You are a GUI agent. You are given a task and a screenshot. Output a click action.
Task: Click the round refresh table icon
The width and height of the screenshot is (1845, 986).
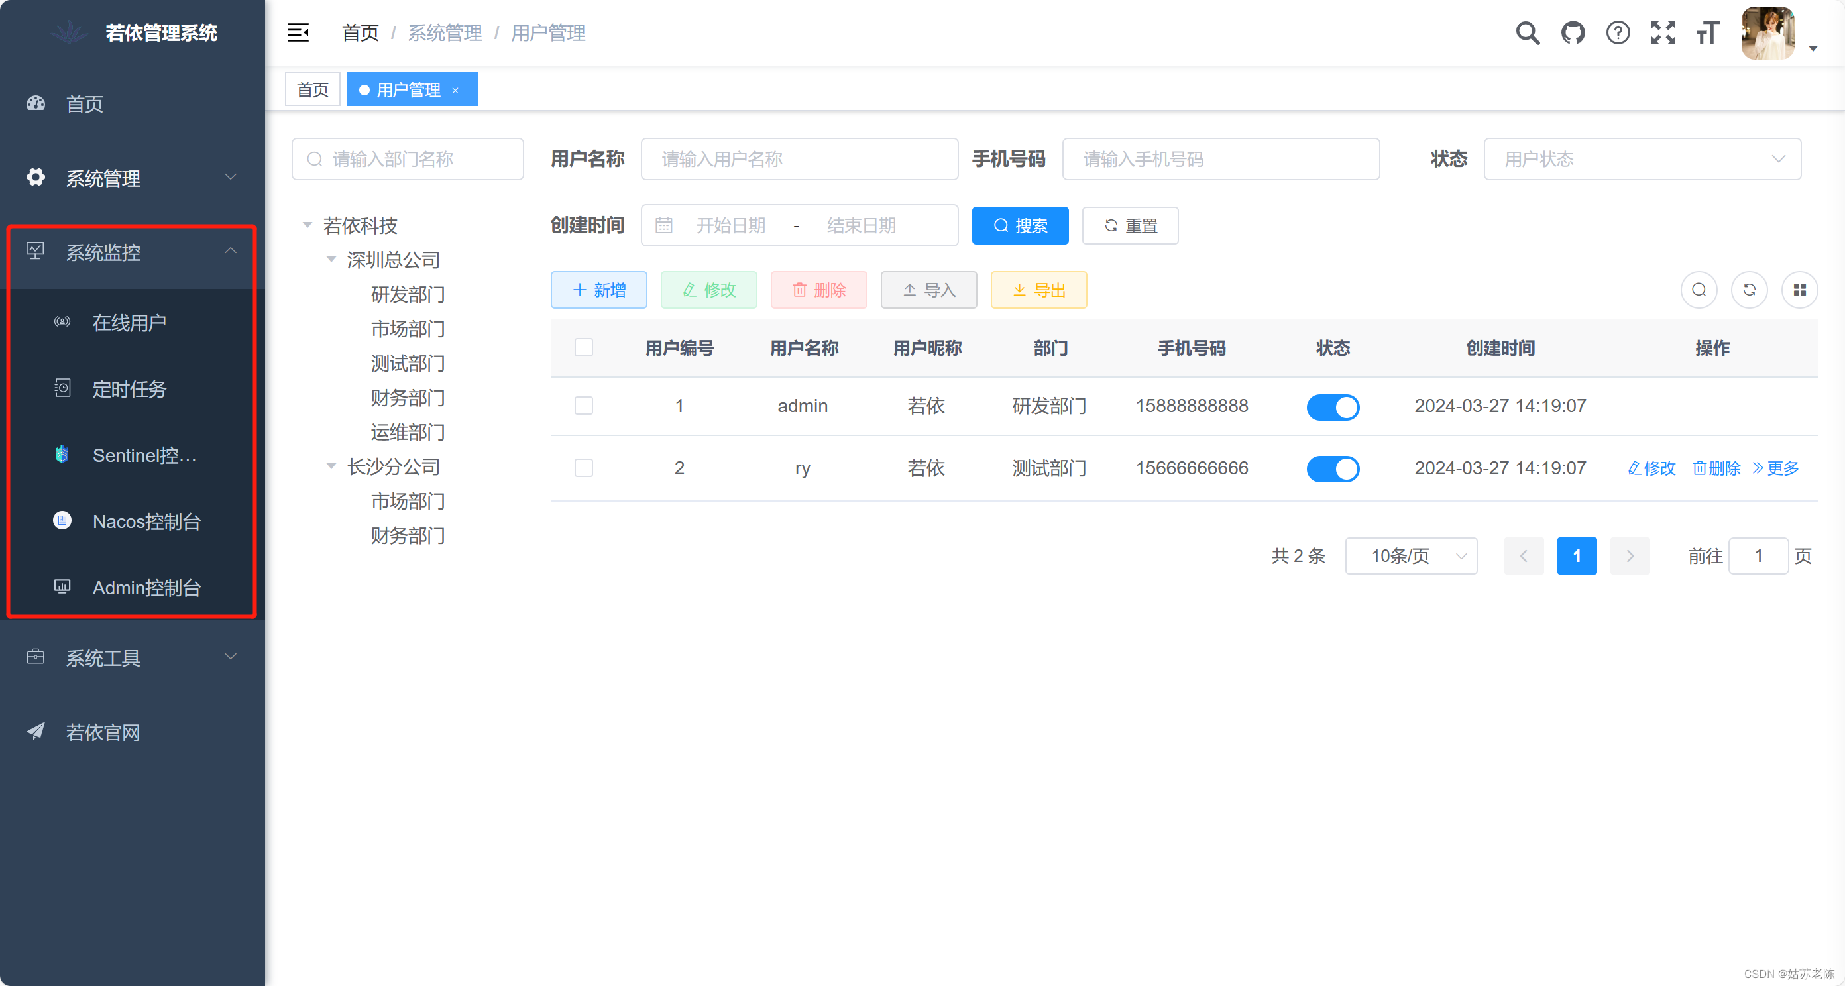(1749, 290)
